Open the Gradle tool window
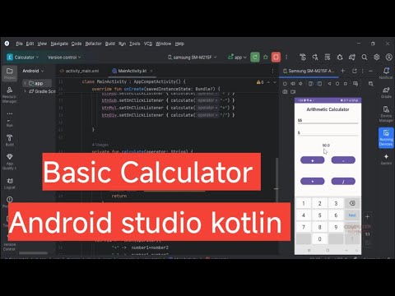This screenshot has height=296, width=395. pyautogui.click(x=386, y=92)
